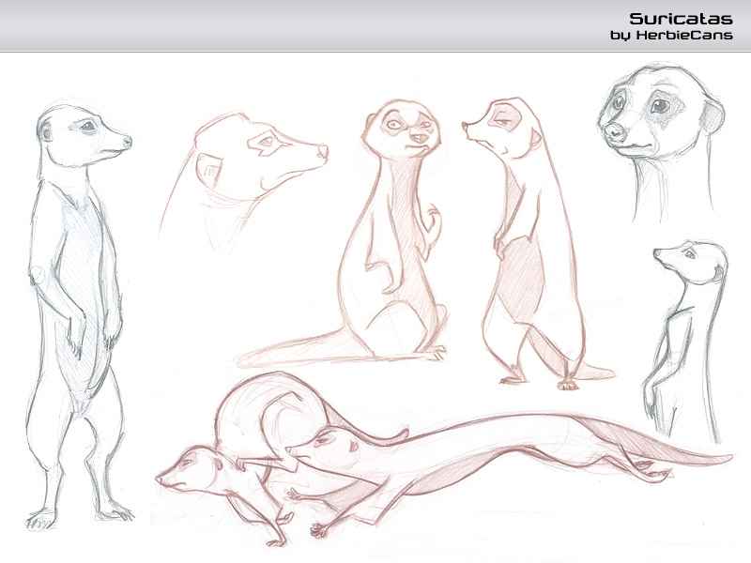Select the small gray meerkat looking up

[684, 342]
